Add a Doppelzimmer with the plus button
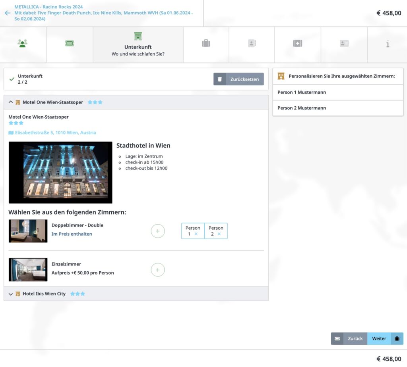Image resolution: width=407 pixels, height=367 pixels. (158, 231)
